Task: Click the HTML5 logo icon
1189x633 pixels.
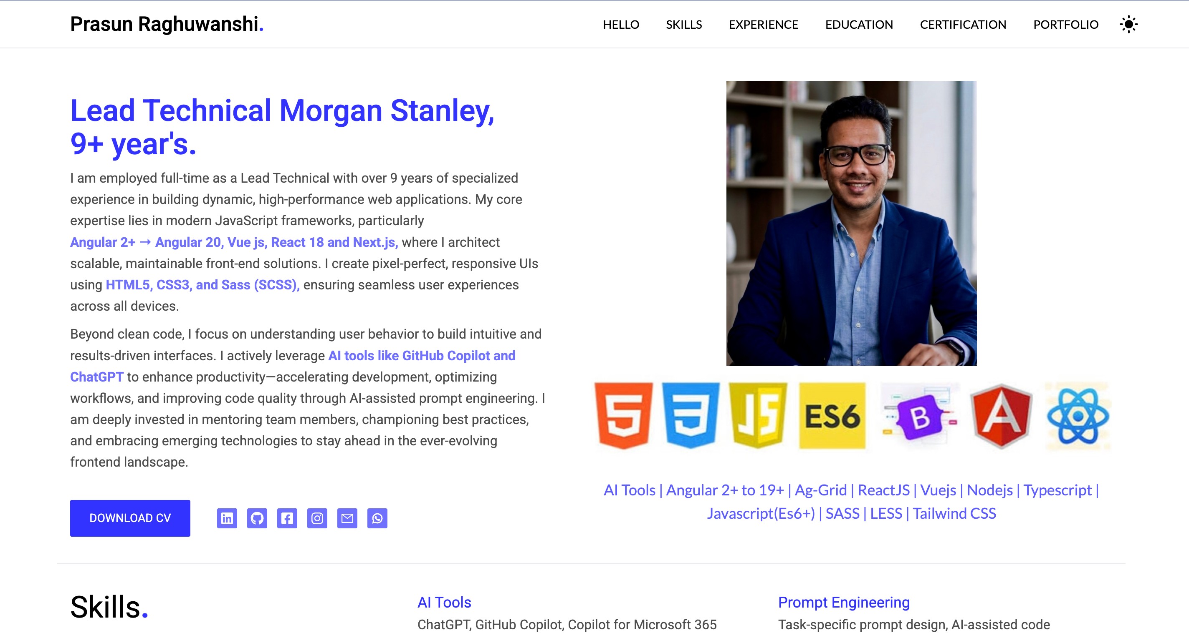Action: (624, 415)
